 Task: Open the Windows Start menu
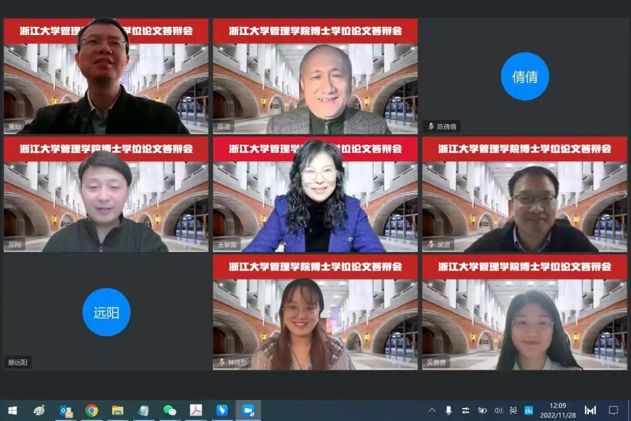12,410
